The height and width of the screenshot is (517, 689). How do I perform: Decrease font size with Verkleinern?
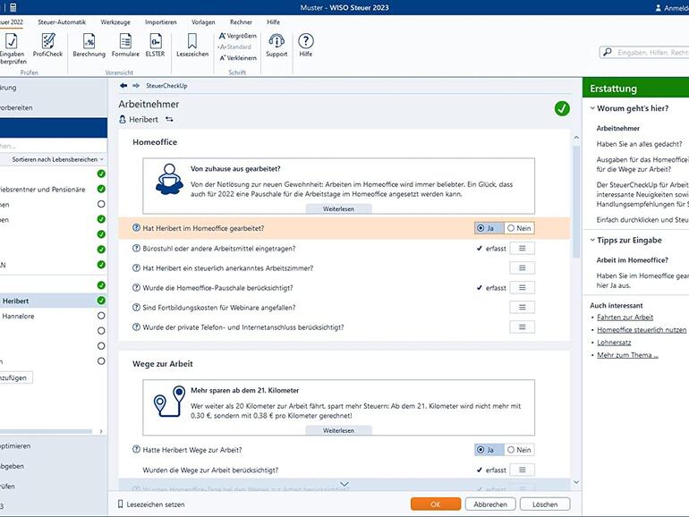[238, 57]
